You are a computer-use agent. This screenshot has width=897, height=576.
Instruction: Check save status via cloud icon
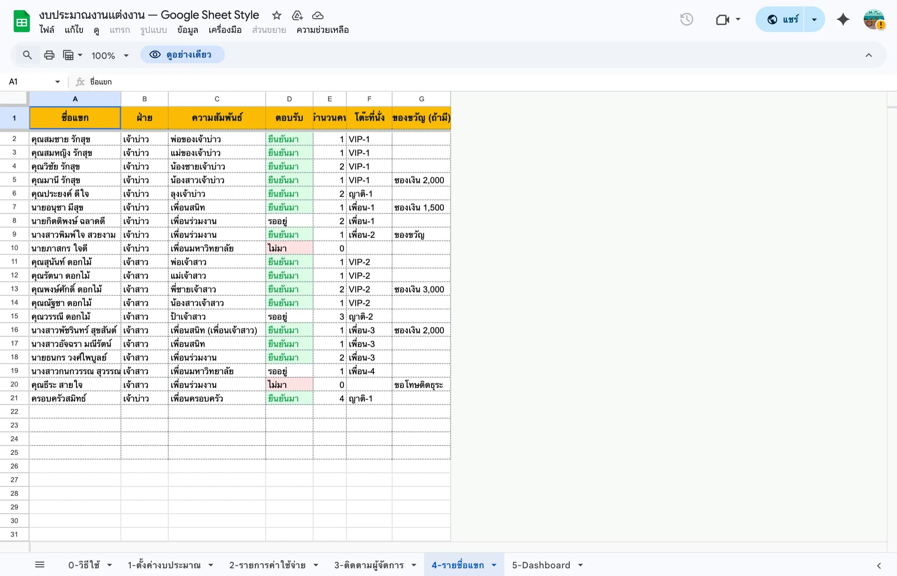[317, 15]
